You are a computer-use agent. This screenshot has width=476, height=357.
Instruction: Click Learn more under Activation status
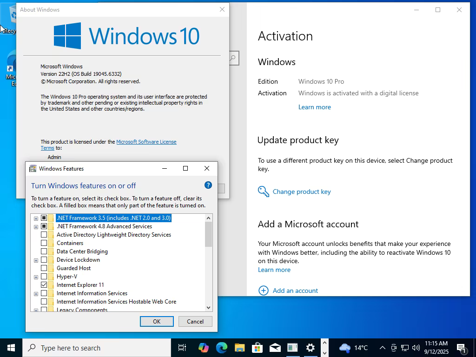[315, 107]
